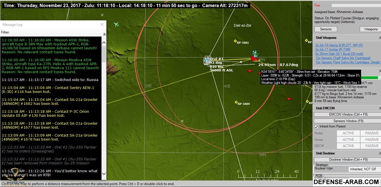This screenshot has width=381, height=187.
Task: Click the green fuel level bar
Action: click(x=370, y=78)
